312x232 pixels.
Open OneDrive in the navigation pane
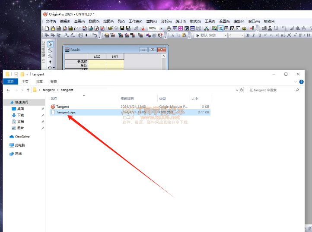pos(22,137)
